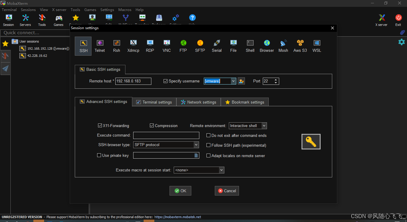Screen dimensions: 407x222
Task: Uncheck Specify username checkbox
Action: pyautogui.click(x=166, y=81)
